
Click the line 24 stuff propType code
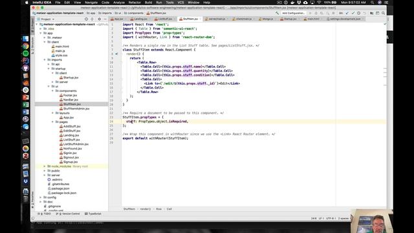(157, 122)
